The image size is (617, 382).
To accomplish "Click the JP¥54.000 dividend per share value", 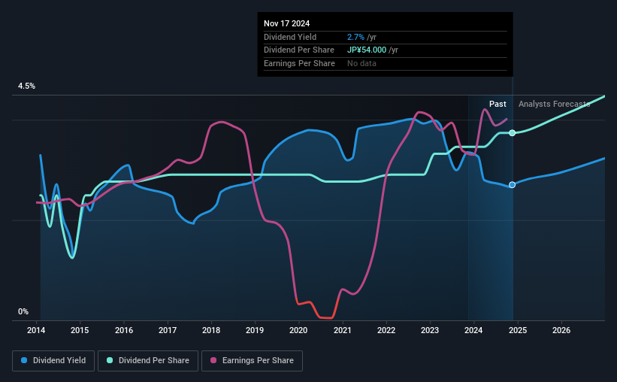I will click(x=366, y=50).
